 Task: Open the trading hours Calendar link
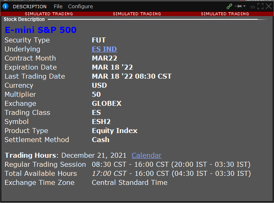click(146, 155)
